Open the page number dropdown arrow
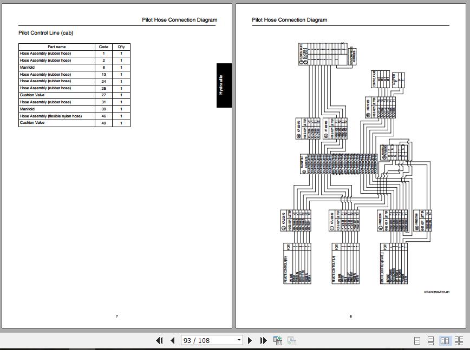Viewport: 470px width, 350px height. point(239,340)
